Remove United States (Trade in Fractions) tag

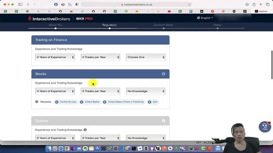105,102
